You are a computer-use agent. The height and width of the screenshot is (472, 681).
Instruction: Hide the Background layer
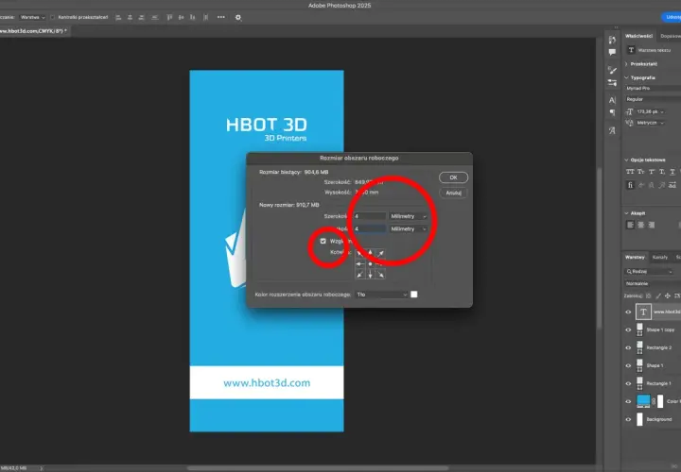click(628, 419)
